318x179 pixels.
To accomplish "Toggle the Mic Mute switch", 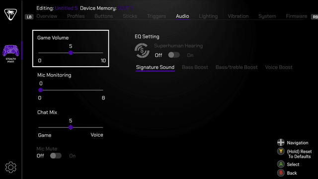I will pos(56,156).
